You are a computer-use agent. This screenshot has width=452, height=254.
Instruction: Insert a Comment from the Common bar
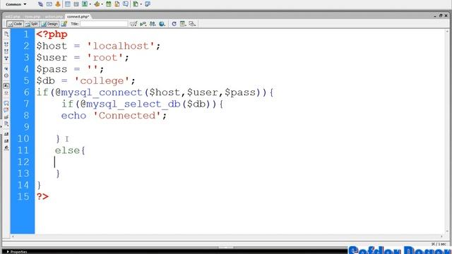coord(126,4)
